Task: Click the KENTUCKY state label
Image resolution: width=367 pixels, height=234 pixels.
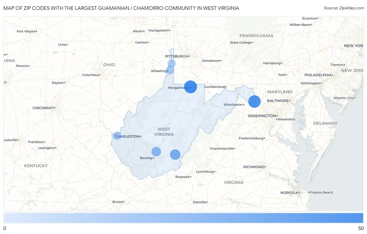Action: 36,166
